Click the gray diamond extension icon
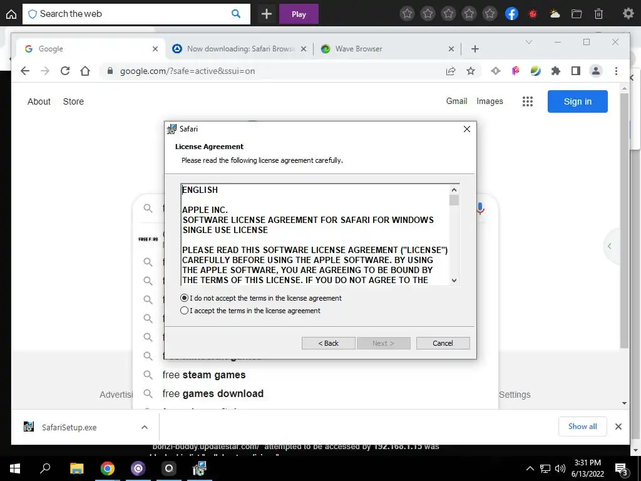The width and height of the screenshot is (641, 481). click(496, 71)
